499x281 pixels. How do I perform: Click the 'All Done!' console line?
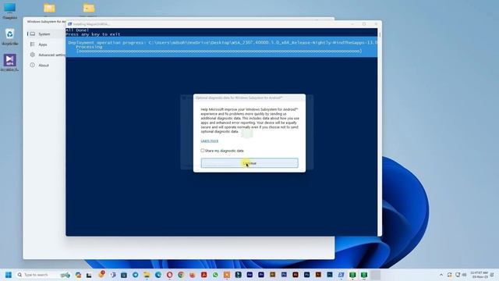tap(77, 30)
